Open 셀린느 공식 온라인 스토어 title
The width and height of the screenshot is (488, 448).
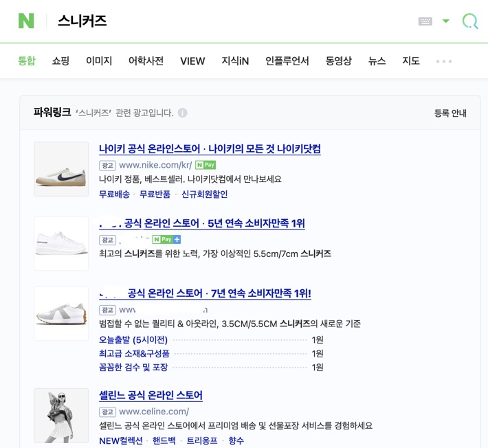point(151,395)
